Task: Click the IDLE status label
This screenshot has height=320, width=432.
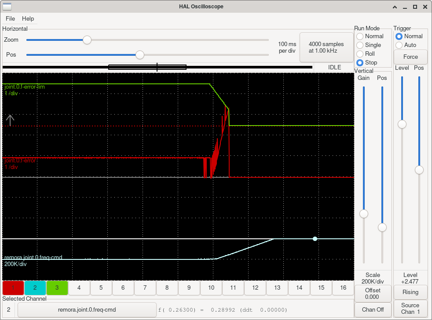Action: 334,67
